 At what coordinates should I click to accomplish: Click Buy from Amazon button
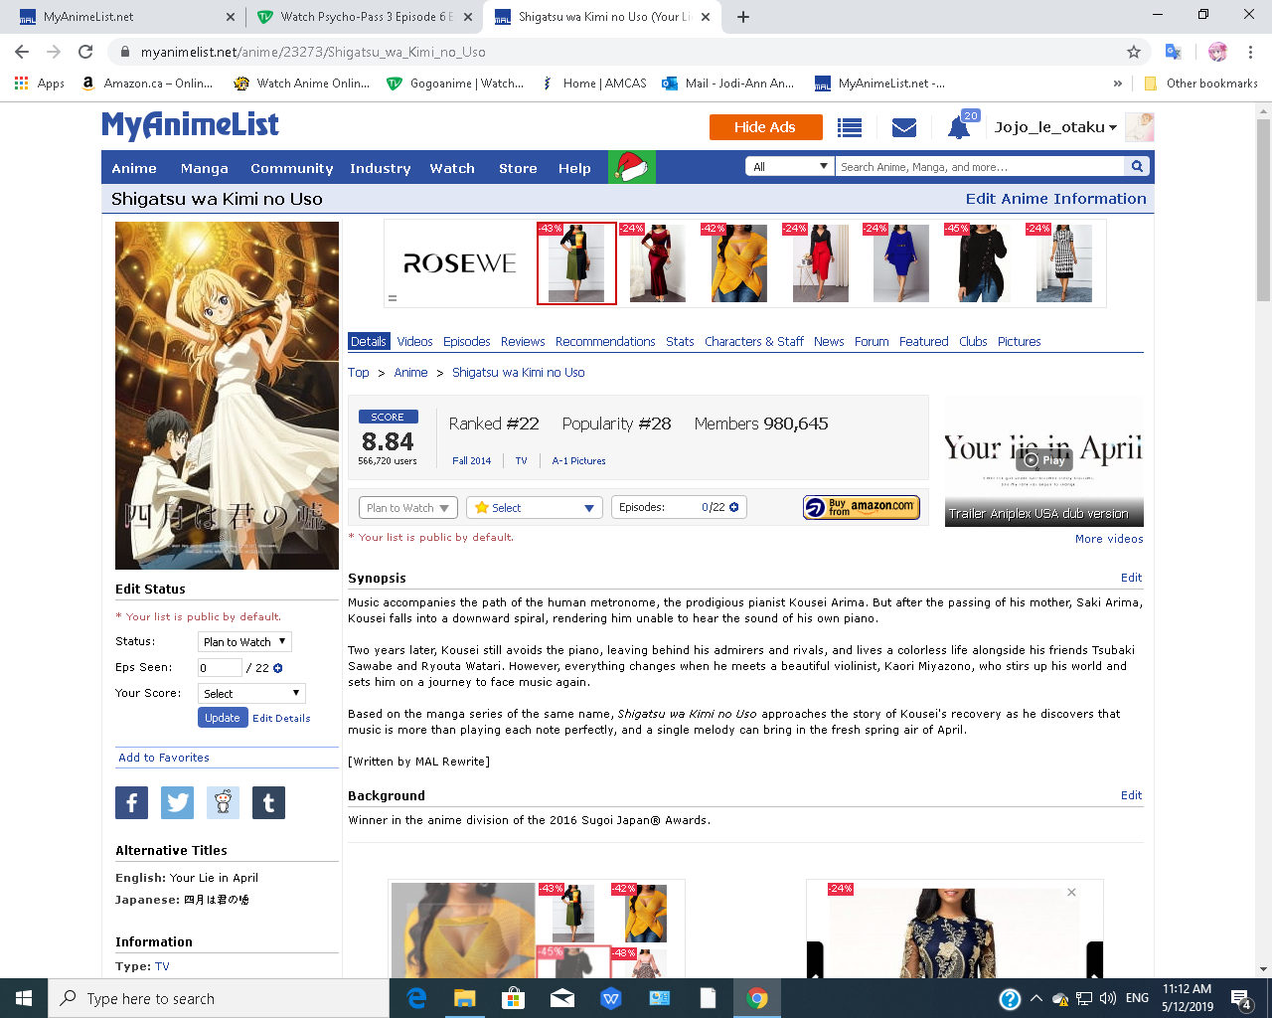862,507
